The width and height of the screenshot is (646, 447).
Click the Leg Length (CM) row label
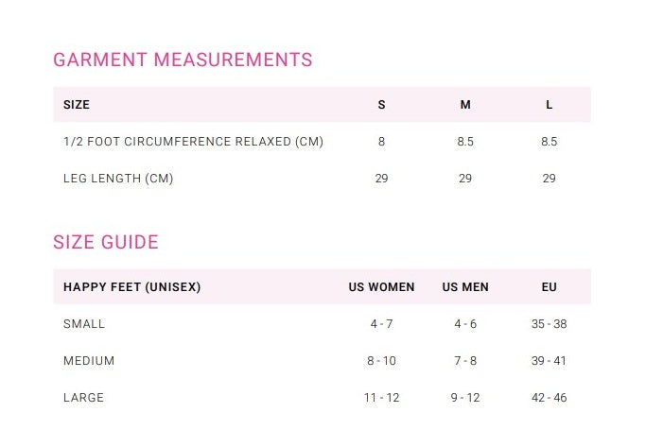coord(118,179)
